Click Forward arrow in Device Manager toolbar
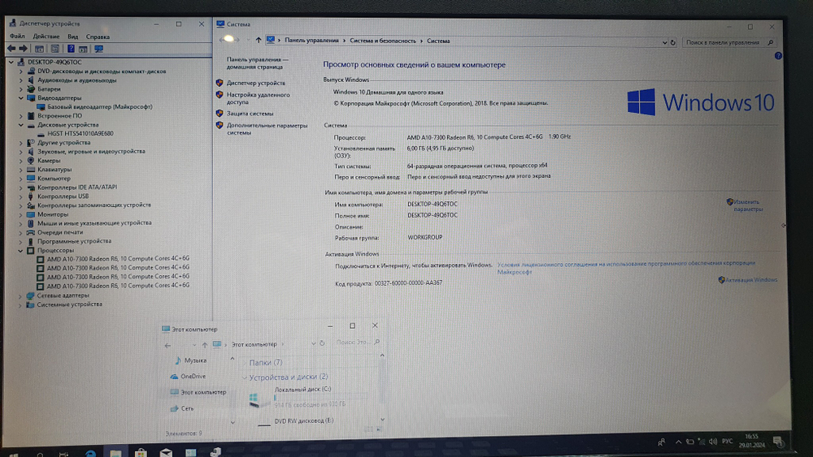This screenshot has width=813, height=457. [24, 49]
